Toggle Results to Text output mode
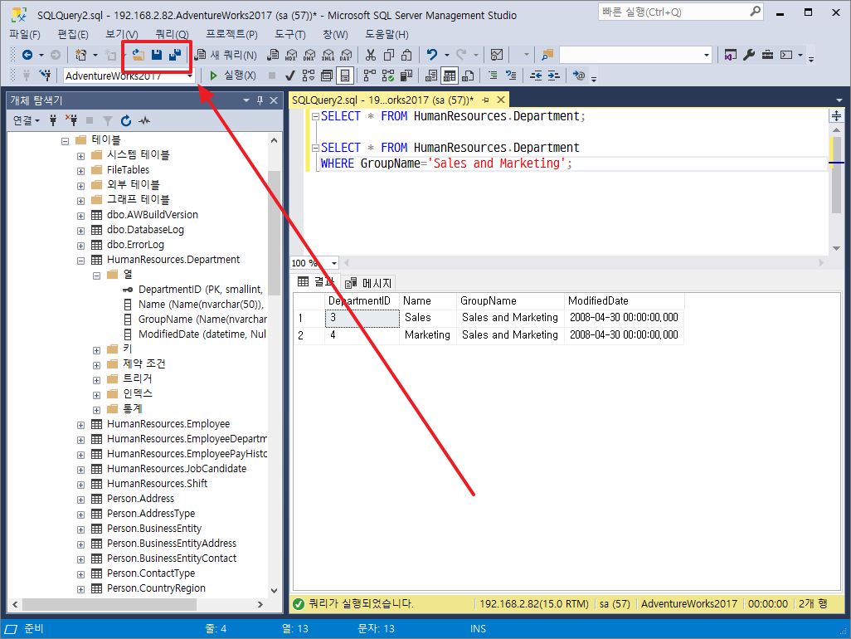The image size is (851, 639). (x=431, y=76)
